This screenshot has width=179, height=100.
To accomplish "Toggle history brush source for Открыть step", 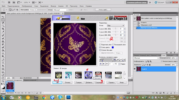I will click(x=135, y=22).
